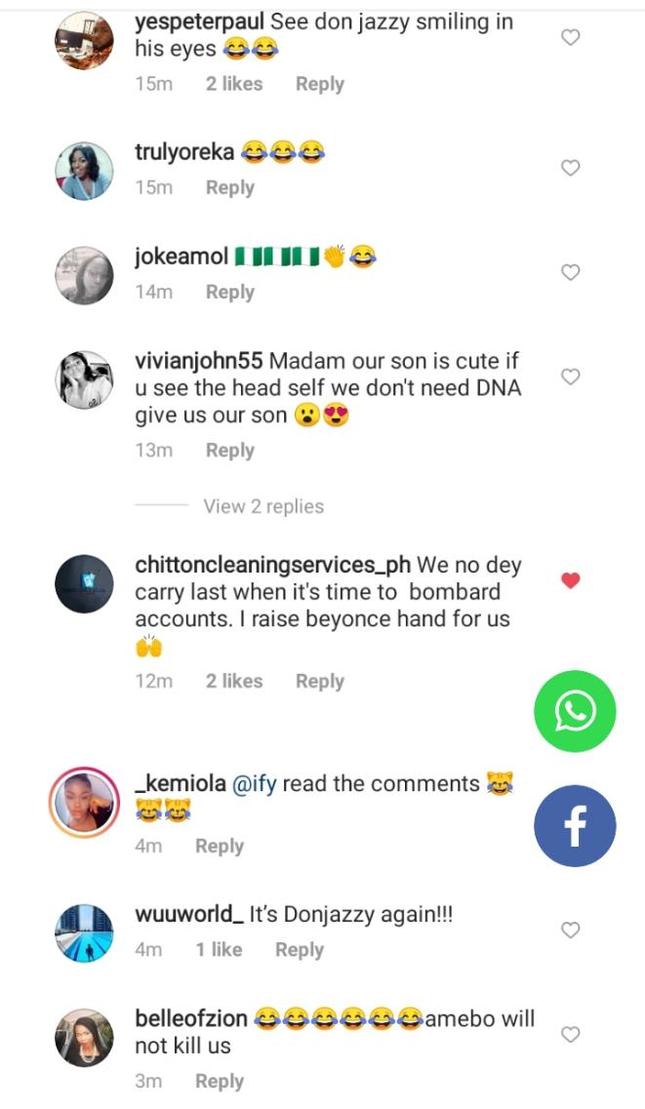Reply to vivianjohn55's comment
The height and width of the screenshot is (1109, 645).
point(229,451)
